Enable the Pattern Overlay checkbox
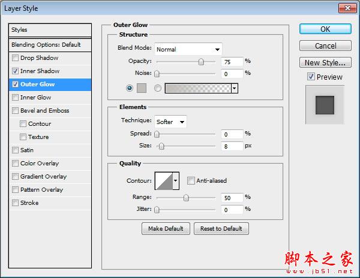This screenshot has height=278, width=360. (15, 190)
